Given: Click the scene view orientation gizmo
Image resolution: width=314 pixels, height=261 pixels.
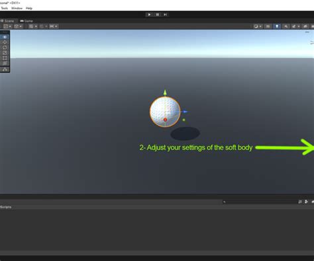Looking at the screenshot, I should pos(312,42).
